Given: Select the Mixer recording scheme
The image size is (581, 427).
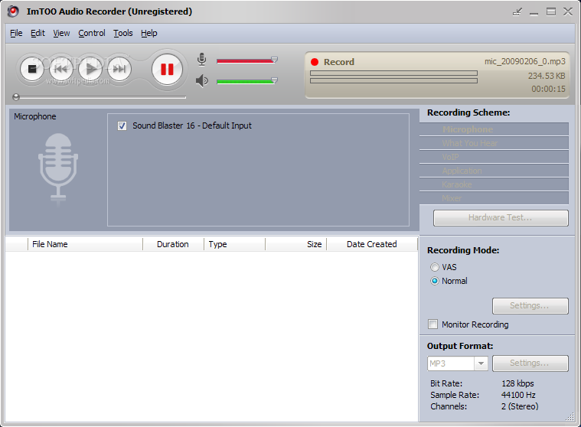Looking at the screenshot, I should pyautogui.click(x=494, y=198).
